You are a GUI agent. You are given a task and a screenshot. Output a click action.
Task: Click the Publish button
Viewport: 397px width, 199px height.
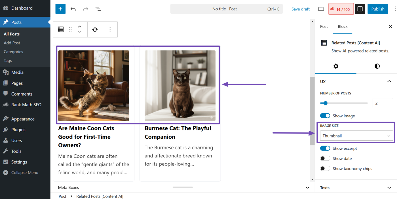coord(378,9)
